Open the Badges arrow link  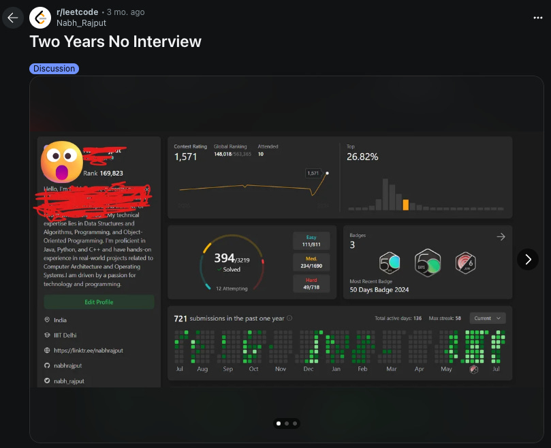(x=501, y=237)
